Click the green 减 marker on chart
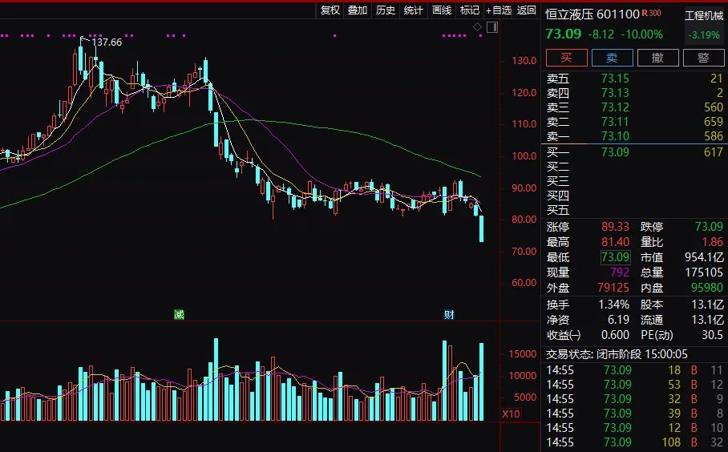 (x=180, y=315)
